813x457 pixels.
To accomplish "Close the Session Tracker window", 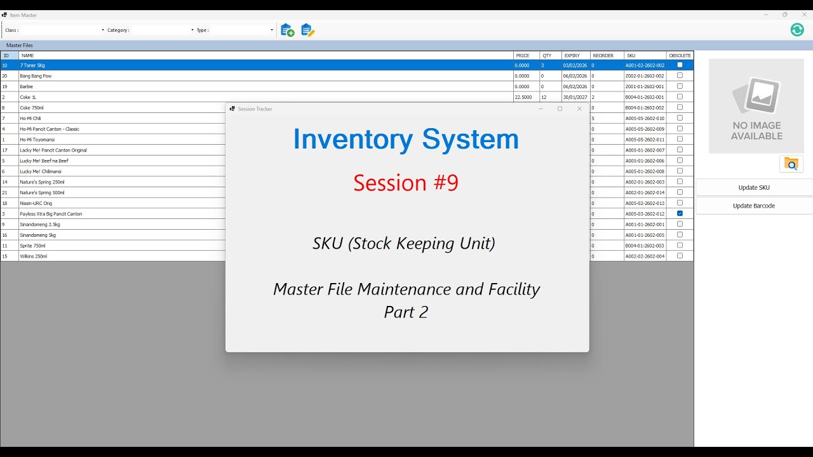I will click(579, 109).
